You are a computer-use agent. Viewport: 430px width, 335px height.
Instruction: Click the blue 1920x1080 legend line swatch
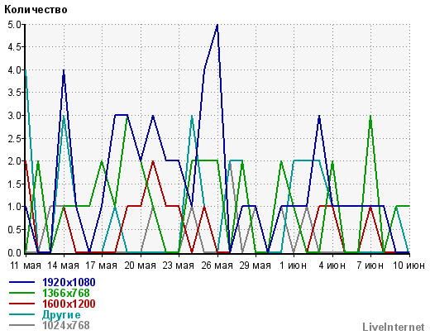(x=22, y=282)
